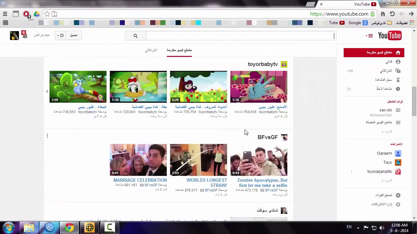Screen dimensions: 417x234
Task: Open the WORLDS LONGEST STRAW! video link
Action: point(207,183)
